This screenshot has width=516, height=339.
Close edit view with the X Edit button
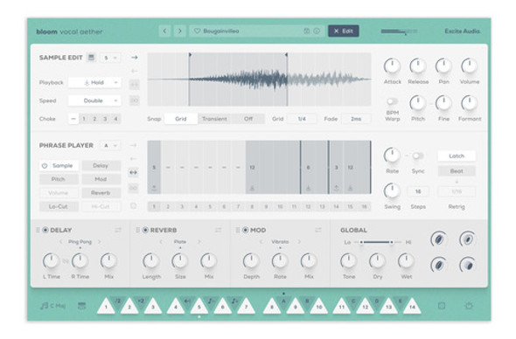[343, 31]
